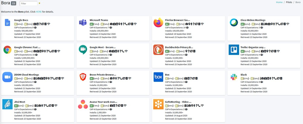Select the DuckDuckGo duck logo
The height and width of the screenshot is (124, 303).
coord(158,50)
